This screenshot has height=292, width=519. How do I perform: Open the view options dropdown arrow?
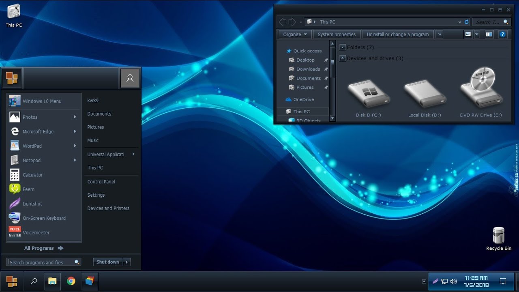477,34
